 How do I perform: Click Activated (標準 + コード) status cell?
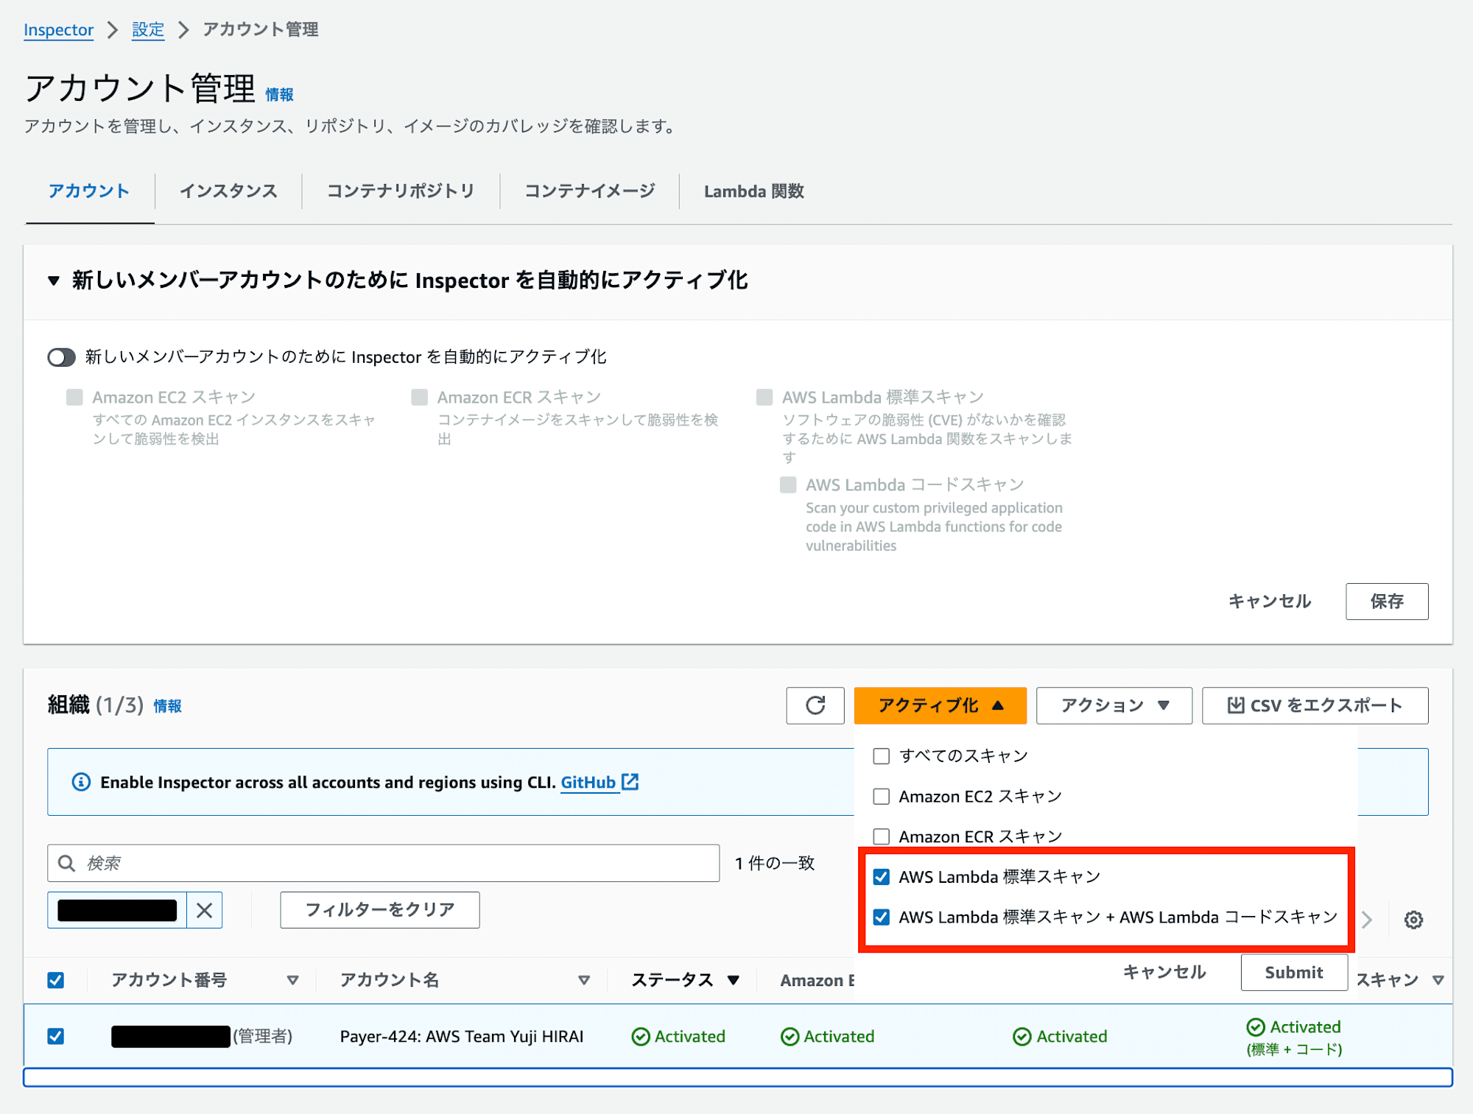1294,1037
